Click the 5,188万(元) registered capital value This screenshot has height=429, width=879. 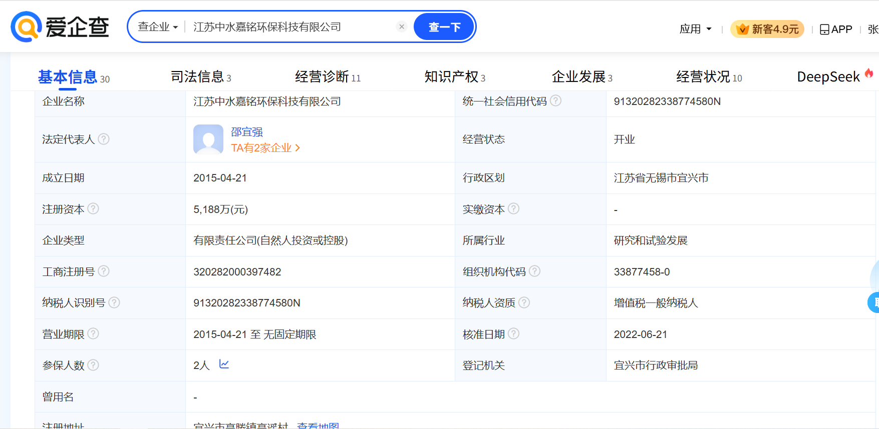[221, 209]
